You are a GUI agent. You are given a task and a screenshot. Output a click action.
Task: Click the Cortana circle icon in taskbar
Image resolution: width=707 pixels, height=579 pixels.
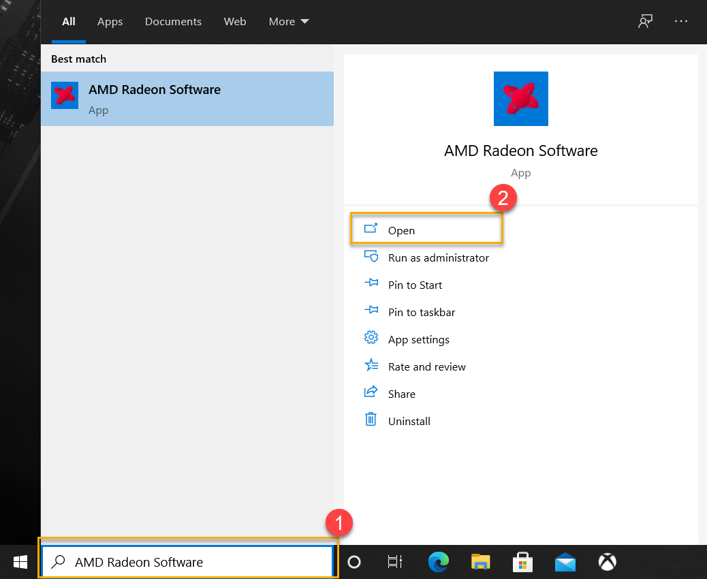coord(354,562)
